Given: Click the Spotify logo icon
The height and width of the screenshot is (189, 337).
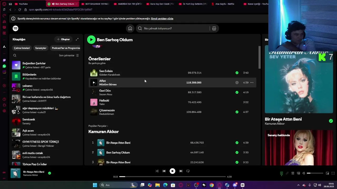Looking at the screenshot, I should pos(16,28).
